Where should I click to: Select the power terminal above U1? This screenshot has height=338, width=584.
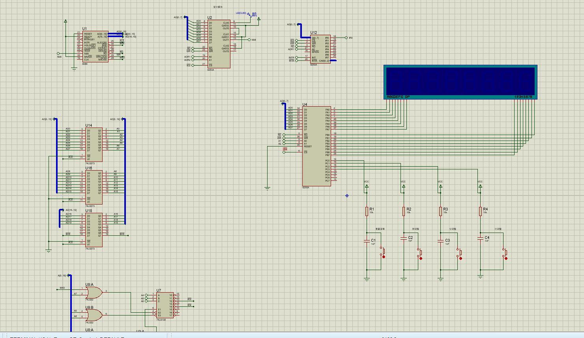click(66, 21)
